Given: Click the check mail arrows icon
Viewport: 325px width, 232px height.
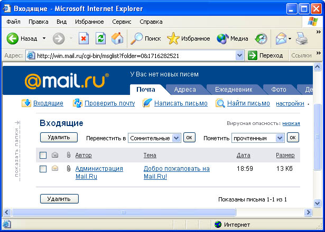Looking at the screenshot, I should click(x=78, y=103).
